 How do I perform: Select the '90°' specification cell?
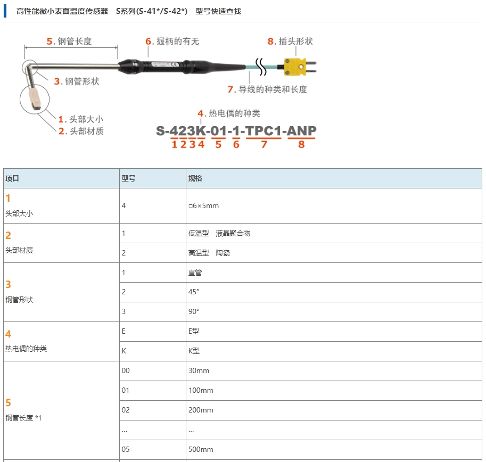coord(334,312)
